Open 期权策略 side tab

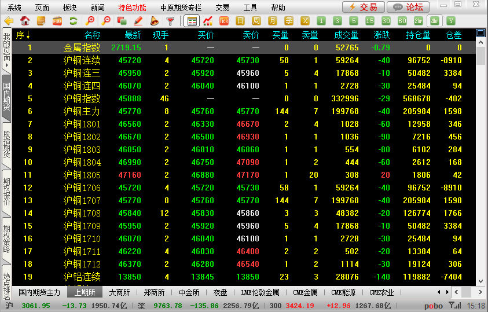[6, 240]
